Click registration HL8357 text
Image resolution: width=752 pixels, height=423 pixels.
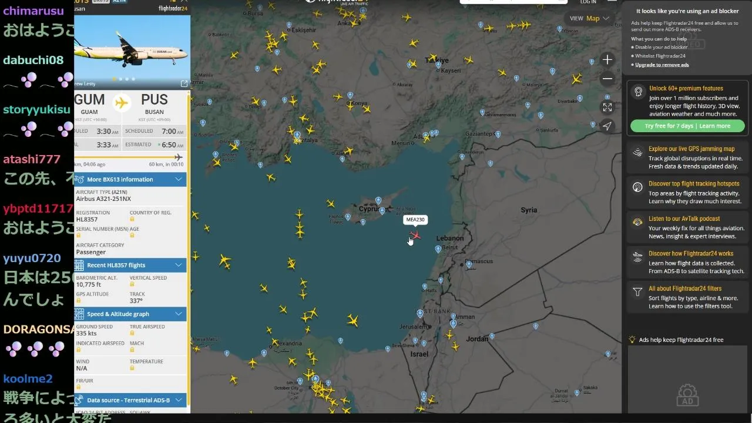click(87, 220)
